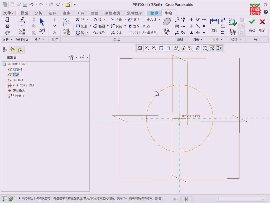Apply the tangent constraint icon
270x203 pixels.
click(198, 20)
